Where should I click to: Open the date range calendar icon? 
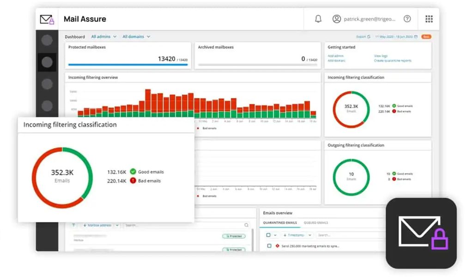(x=416, y=36)
